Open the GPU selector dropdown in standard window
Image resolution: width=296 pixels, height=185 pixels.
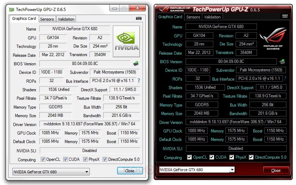tap(51, 172)
